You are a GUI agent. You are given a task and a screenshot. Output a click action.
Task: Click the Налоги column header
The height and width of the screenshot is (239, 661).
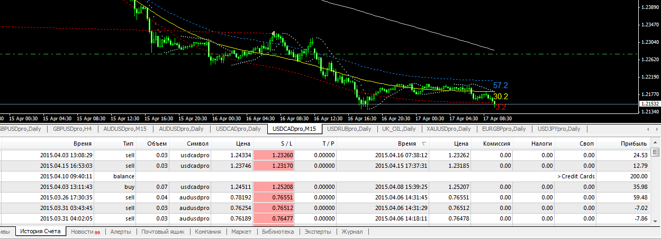pyautogui.click(x=534, y=144)
